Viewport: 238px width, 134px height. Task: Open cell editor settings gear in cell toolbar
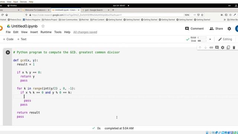point(222,48)
